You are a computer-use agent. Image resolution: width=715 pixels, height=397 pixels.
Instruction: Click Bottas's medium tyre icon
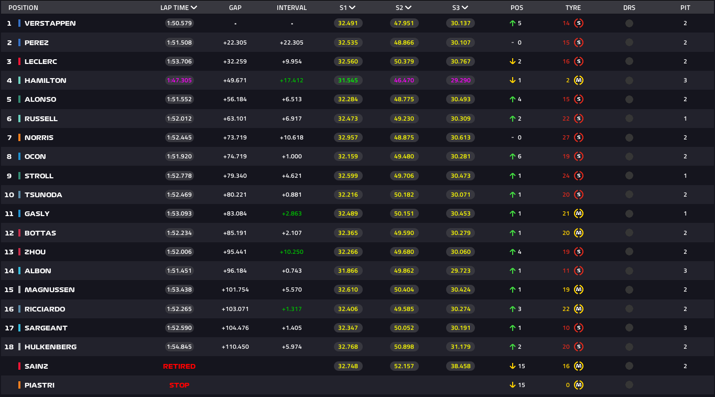coord(579,233)
